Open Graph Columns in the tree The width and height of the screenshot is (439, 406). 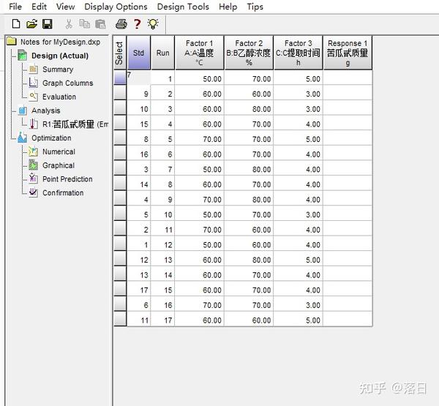click(67, 83)
